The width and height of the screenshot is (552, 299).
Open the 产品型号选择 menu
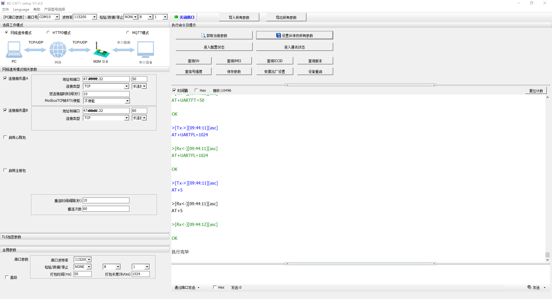(55, 9)
